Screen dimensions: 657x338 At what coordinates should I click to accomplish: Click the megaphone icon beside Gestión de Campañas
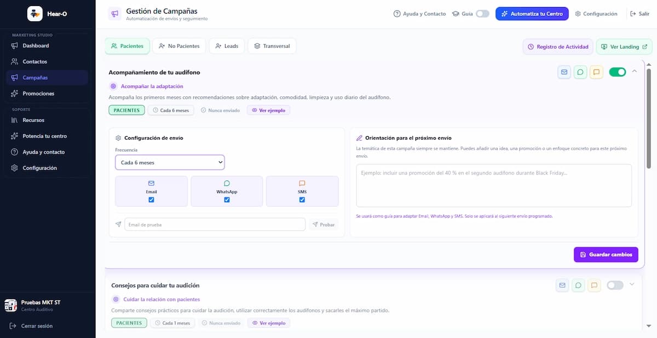click(x=114, y=14)
